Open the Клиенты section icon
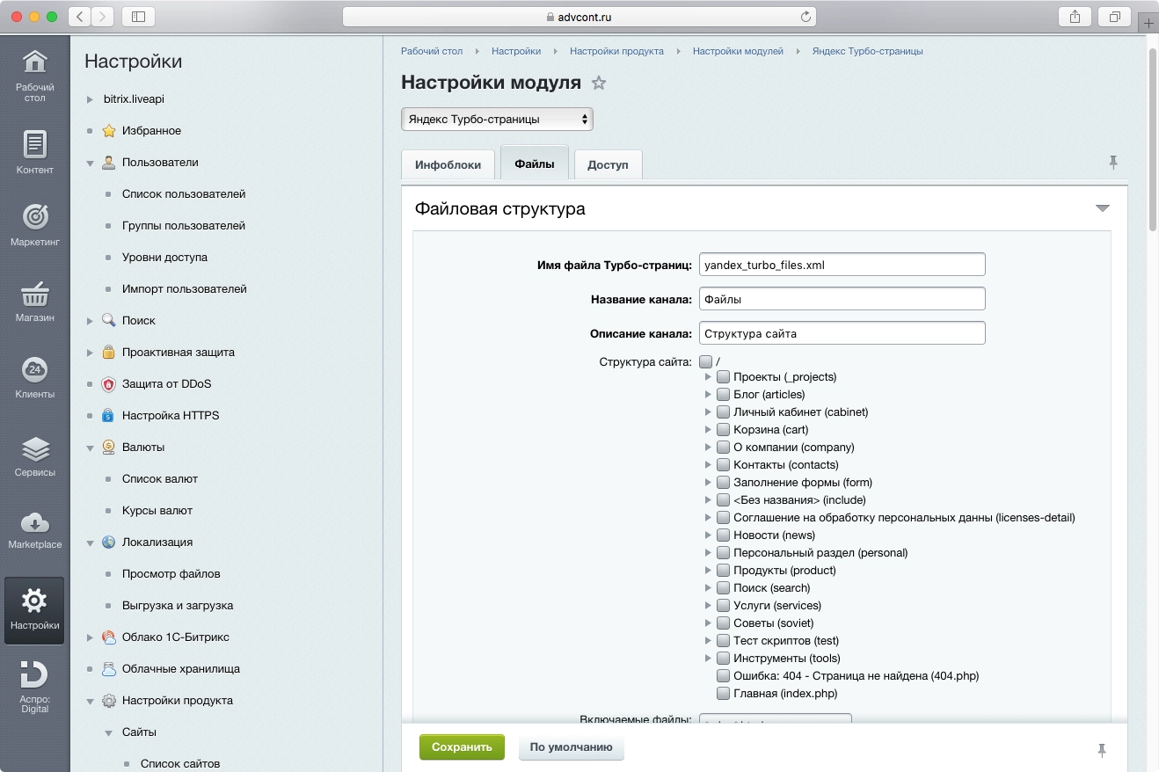The image size is (1159, 772). tap(34, 369)
